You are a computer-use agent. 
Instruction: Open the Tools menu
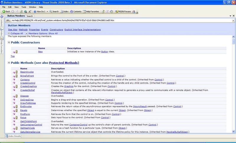(24, 7)
